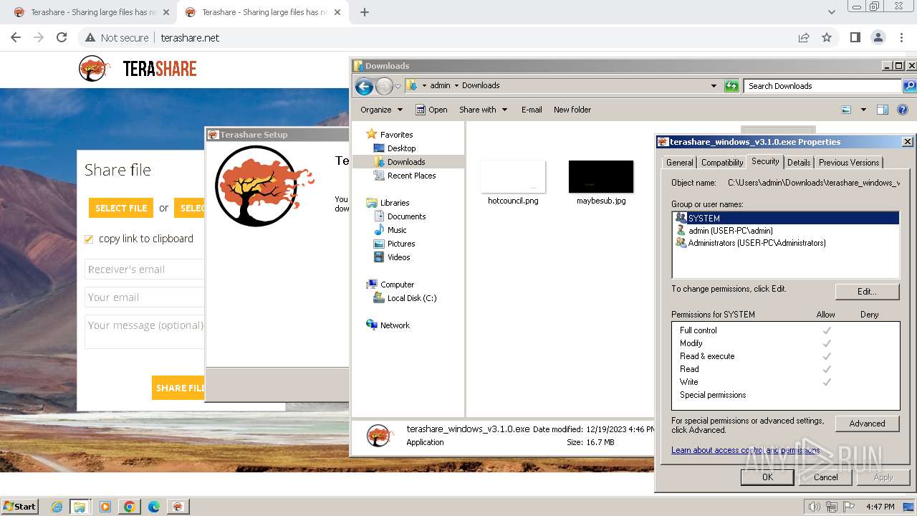
Task: Click Search Downloads box
Action: (822, 86)
